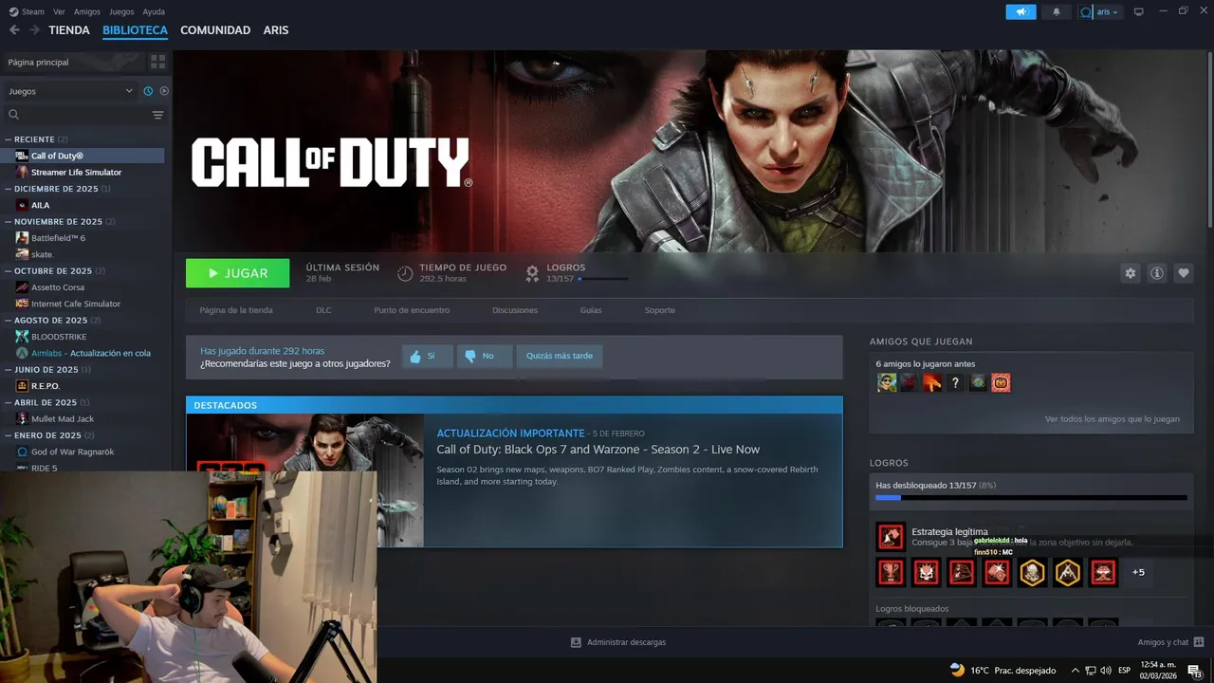The height and width of the screenshot is (683, 1214).
Task: Open the Juegos menu
Action: click(x=121, y=11)
